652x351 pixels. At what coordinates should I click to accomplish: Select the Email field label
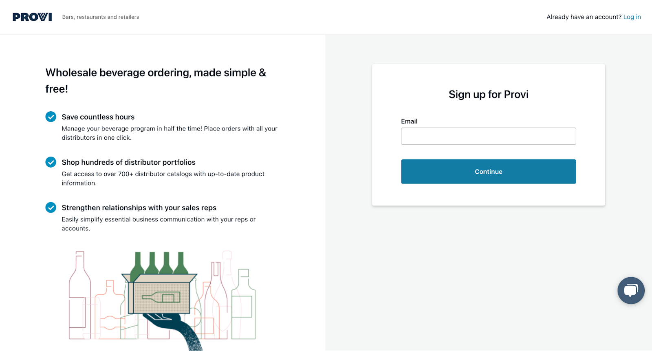409,121
